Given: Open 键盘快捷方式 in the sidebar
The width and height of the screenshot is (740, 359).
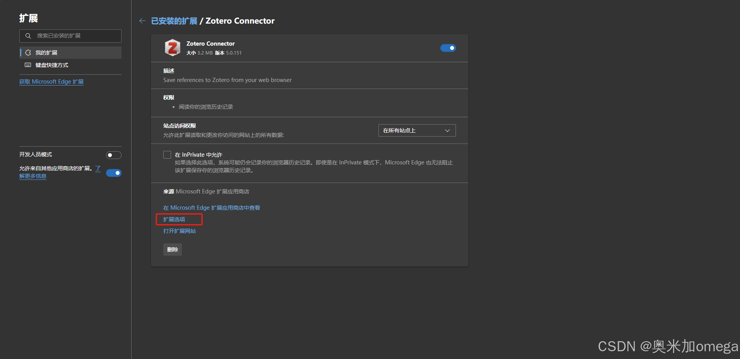Looking at the screenshot, I should click(70, 65).
